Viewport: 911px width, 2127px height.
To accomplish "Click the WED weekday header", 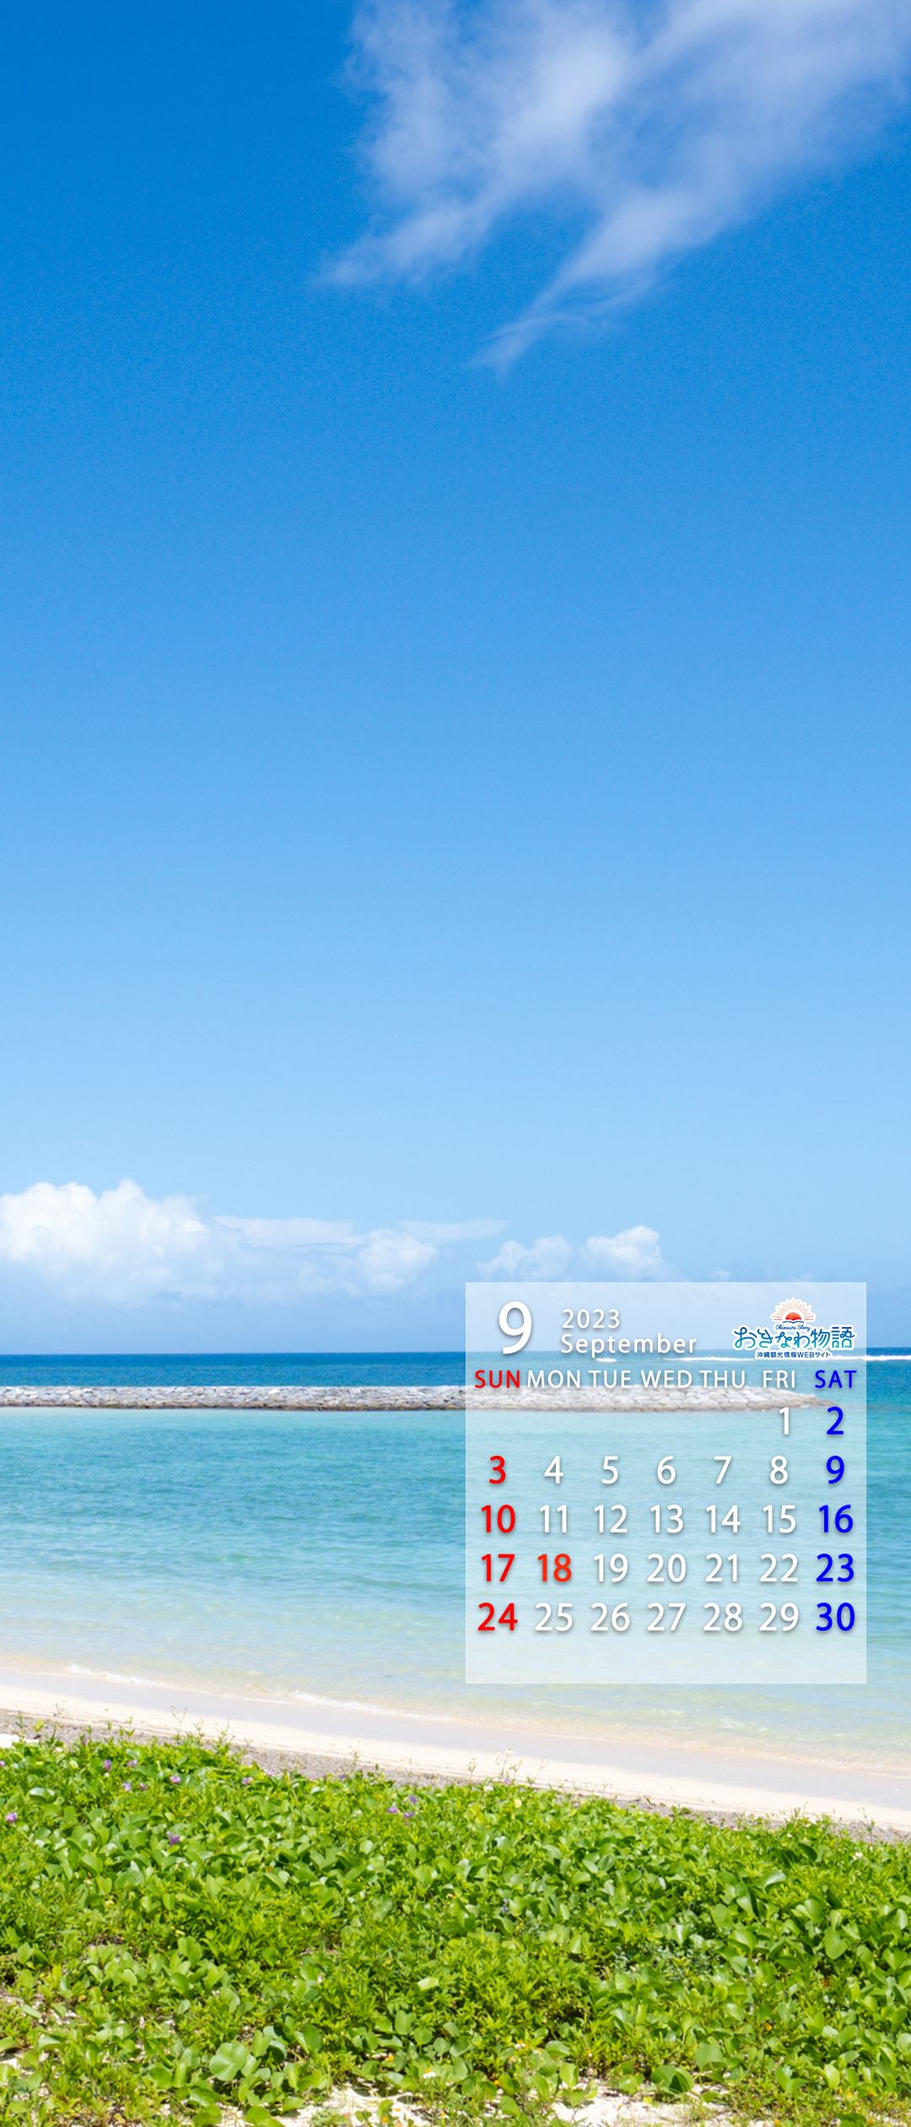I will [x=666, y=1380].
